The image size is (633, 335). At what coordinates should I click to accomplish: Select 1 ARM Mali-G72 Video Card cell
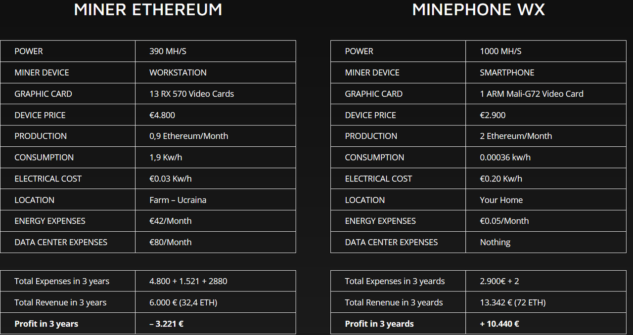[546, 94]
